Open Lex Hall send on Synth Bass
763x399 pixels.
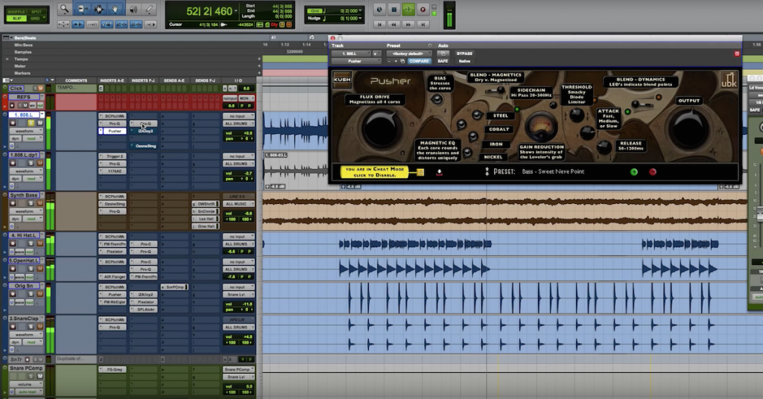[x=206, y=219]
